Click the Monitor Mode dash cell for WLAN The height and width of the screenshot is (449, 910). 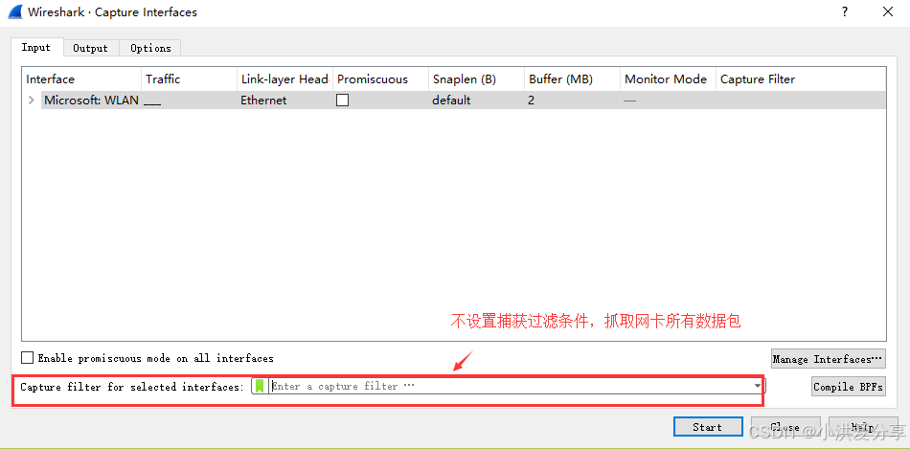click(x=629, y=101)
